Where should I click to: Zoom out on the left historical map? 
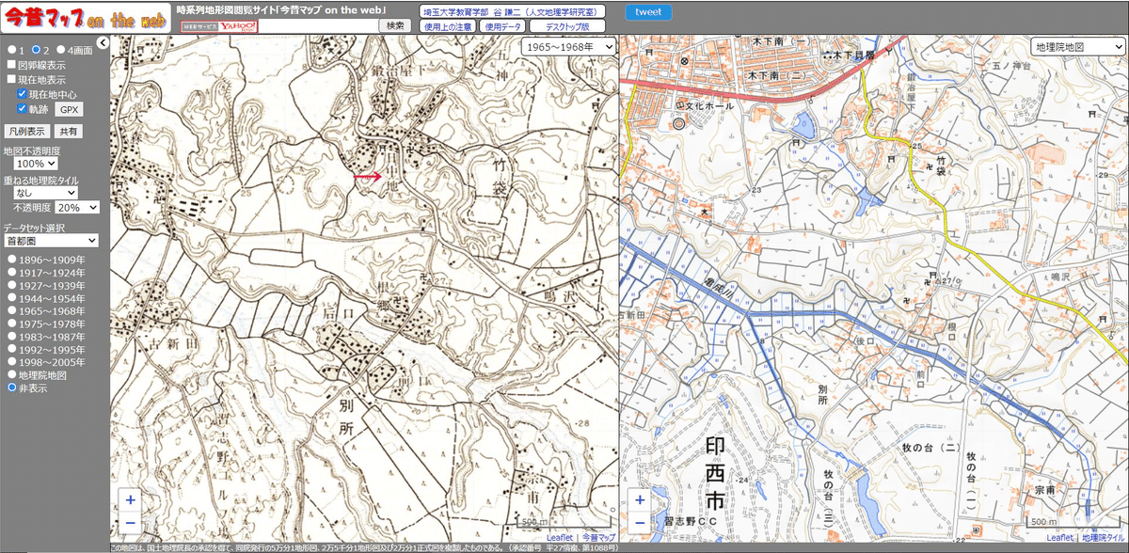point(130,522)
